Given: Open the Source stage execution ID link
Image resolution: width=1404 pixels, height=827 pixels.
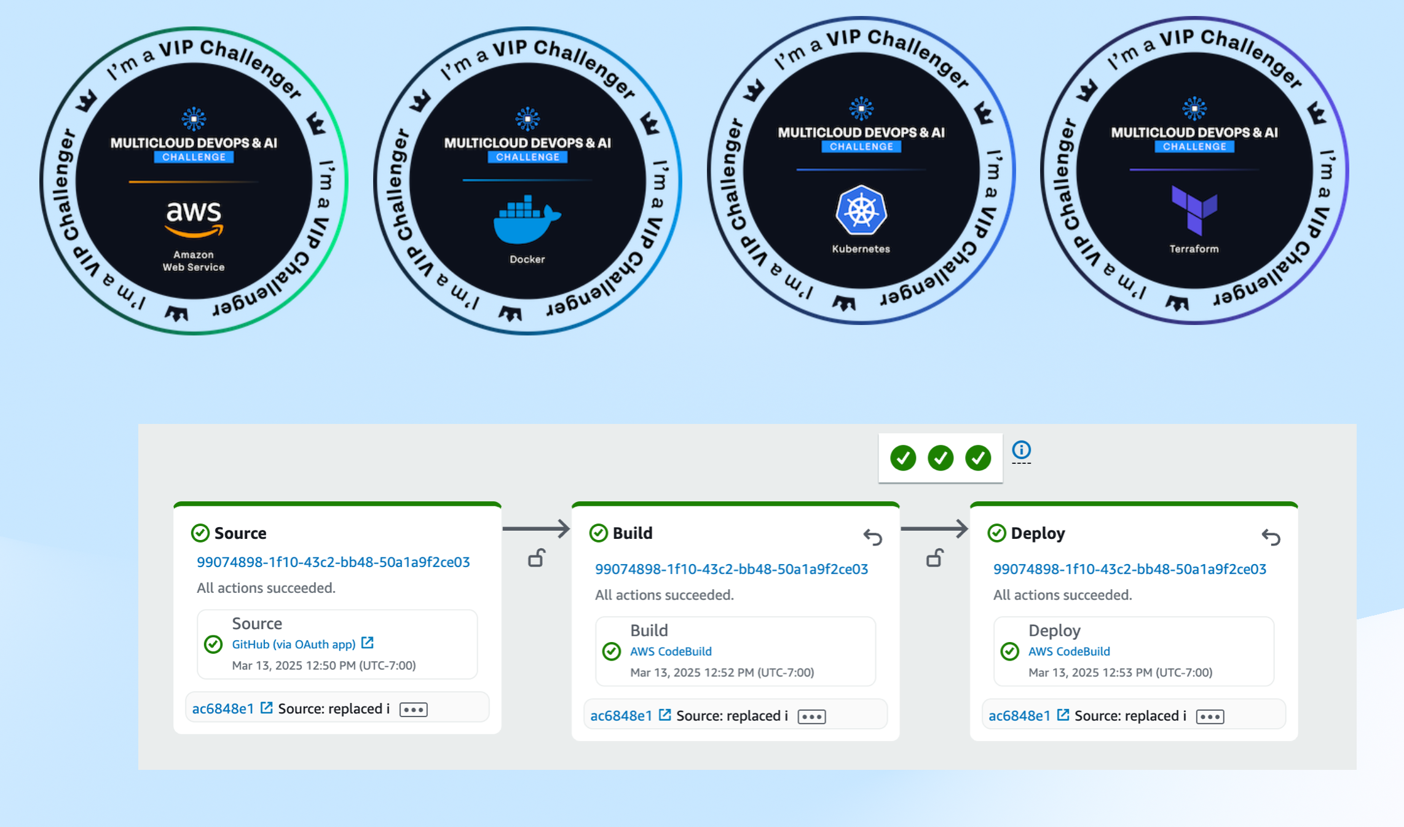Looking at the screenshot, I should point(333,562).
